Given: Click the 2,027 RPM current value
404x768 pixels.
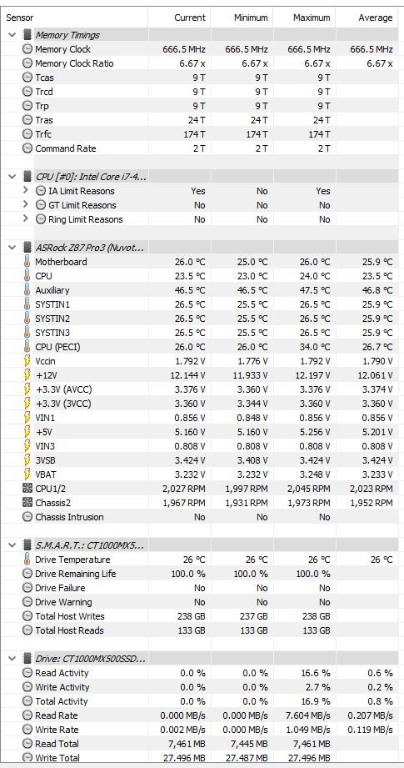Looking at the screenshot, I should click(x=184, y=489).
